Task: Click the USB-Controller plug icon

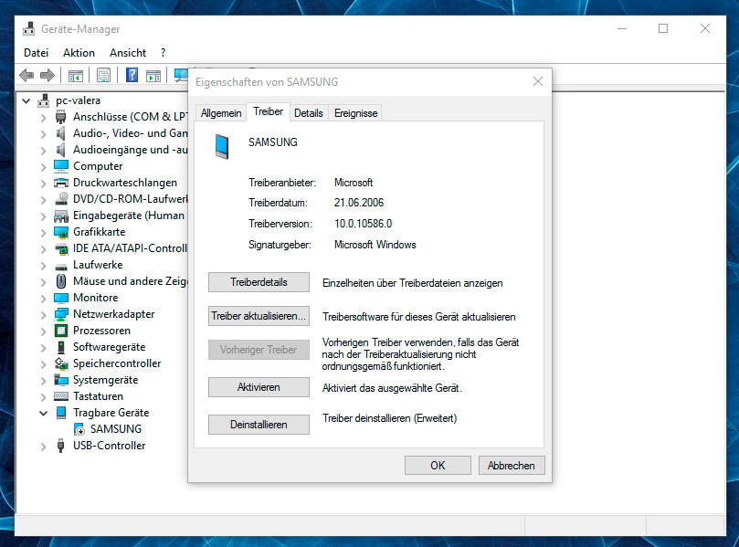Action: 61,446
